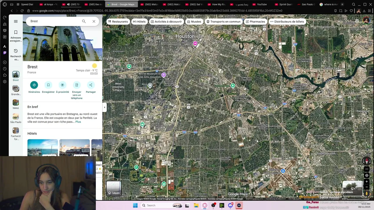Select the Brest recent place shortcut
Screen dimensions: 374x210
(16, 76)
